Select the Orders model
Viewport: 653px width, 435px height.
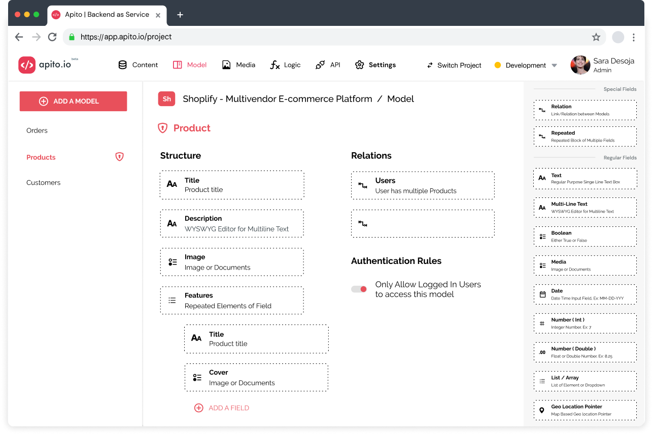point(37,130)
